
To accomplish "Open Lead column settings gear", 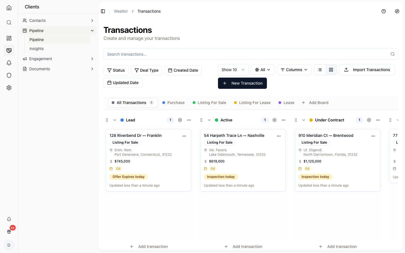I will 180,120.
